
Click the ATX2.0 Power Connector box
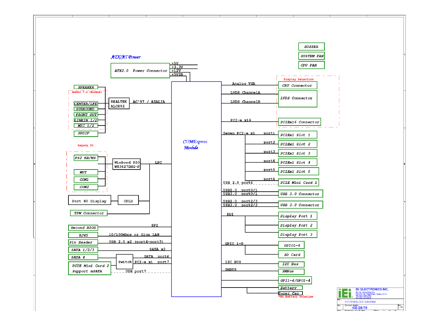[x=140, y=71]
